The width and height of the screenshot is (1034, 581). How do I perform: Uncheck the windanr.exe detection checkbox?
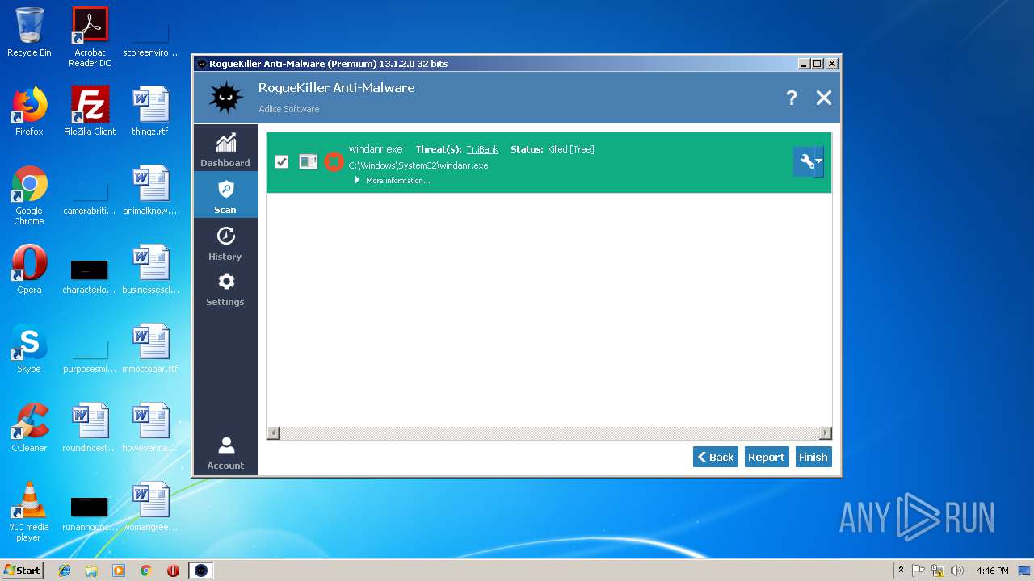281,161
